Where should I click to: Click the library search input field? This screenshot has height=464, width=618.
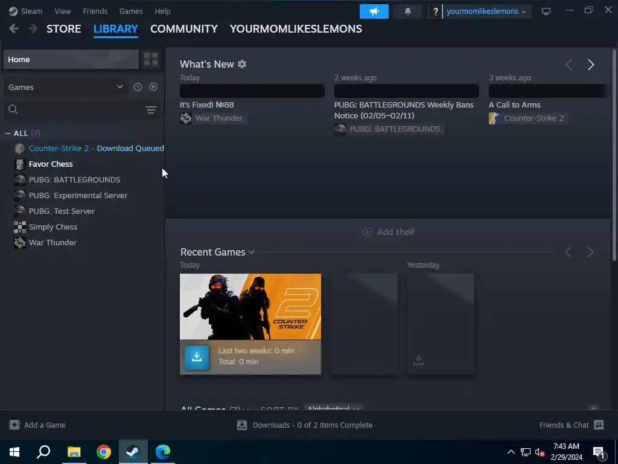[x=81, y=109]
